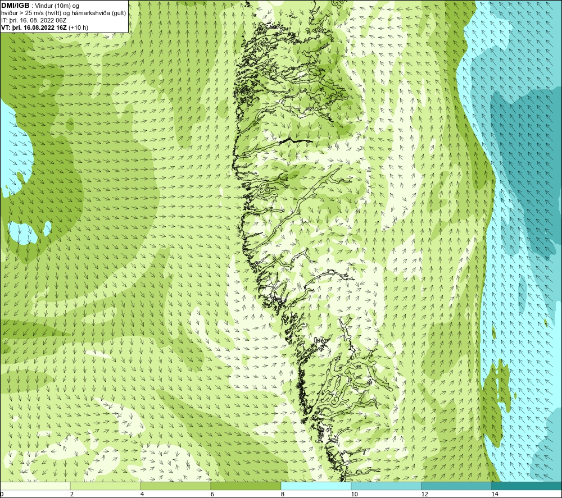This screenshot has height=498, width=562.
Task: Click the dark teal swatch above 14 m/s
Action: (527, 486)
